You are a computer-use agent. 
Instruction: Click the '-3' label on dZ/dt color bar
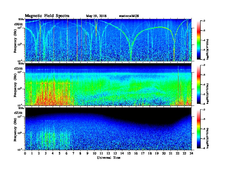(204, 119)
